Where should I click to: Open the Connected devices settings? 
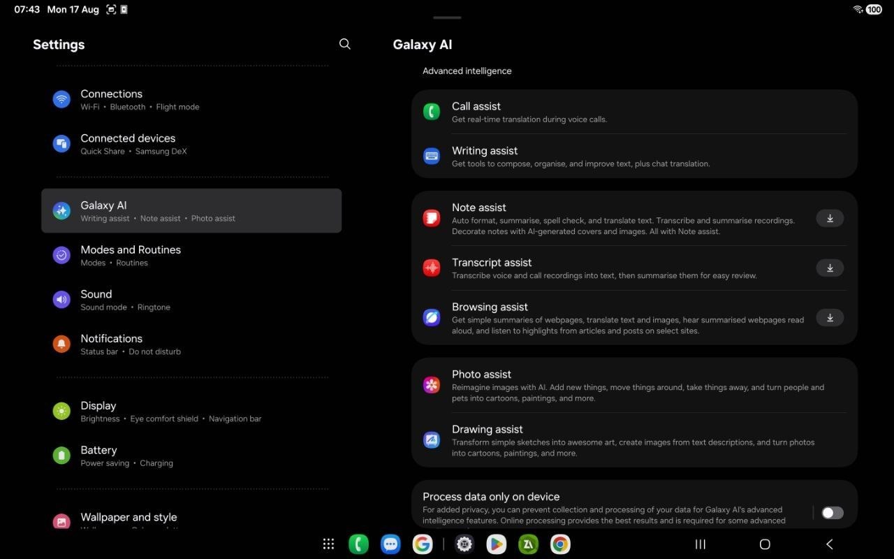point(191,144)
